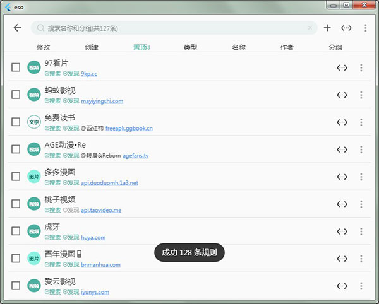This screenshot has height=304, width=379.
Task: Go back using the left arrow
Action: (18, 28)
